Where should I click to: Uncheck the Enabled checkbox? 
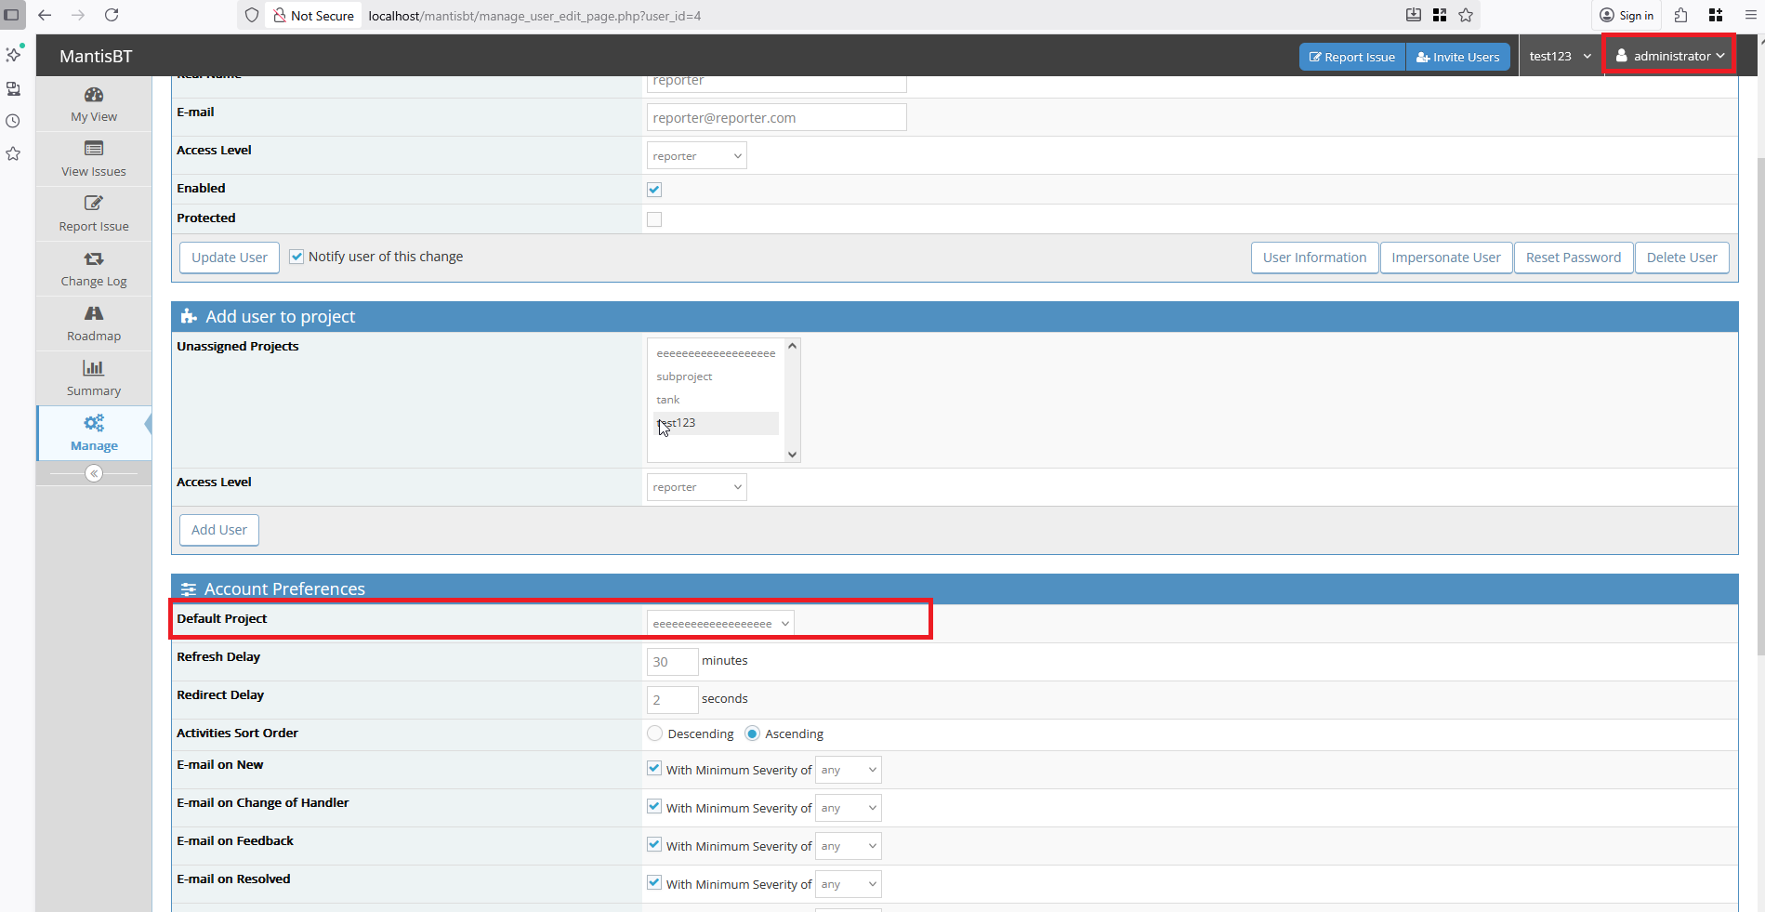(x=654, y=190)
